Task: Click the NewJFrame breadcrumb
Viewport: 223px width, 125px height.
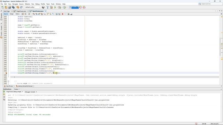Action: (8, 86)
